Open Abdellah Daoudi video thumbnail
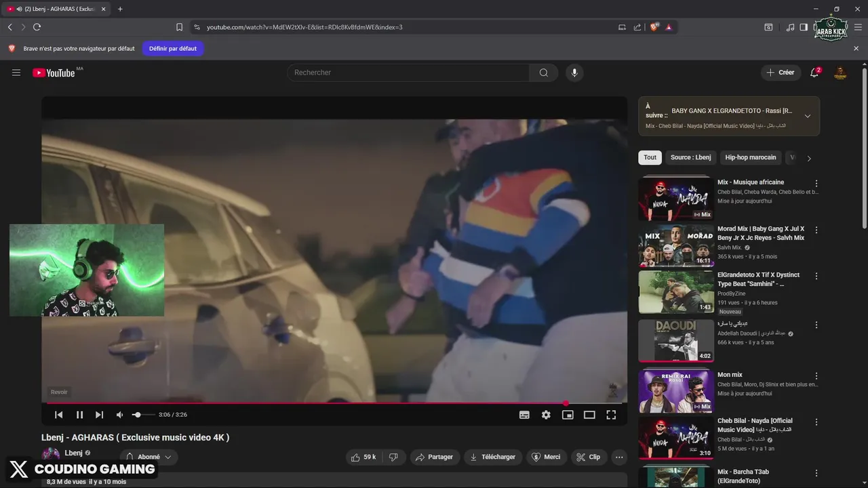868x488 pixels. click(676, 340)
